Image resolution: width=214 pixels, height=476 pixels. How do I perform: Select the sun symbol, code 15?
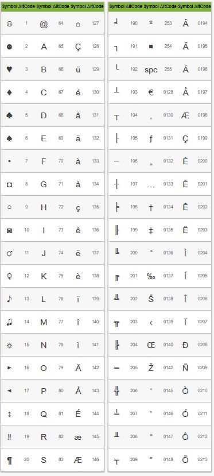click(9, 345)
